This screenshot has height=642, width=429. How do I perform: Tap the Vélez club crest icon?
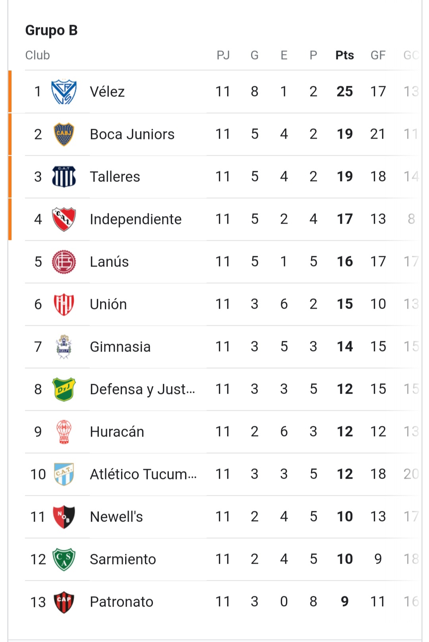64,92
